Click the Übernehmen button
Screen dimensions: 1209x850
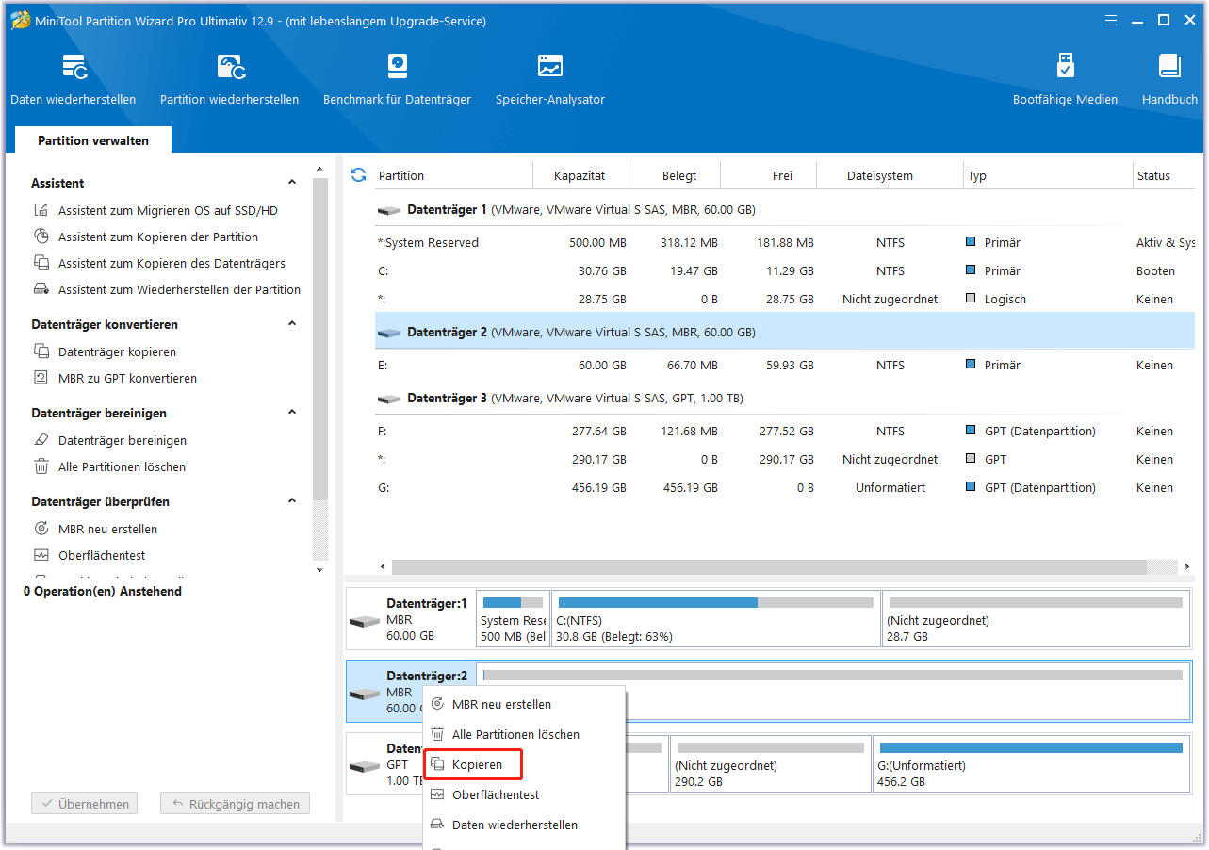tap(85, 805)
